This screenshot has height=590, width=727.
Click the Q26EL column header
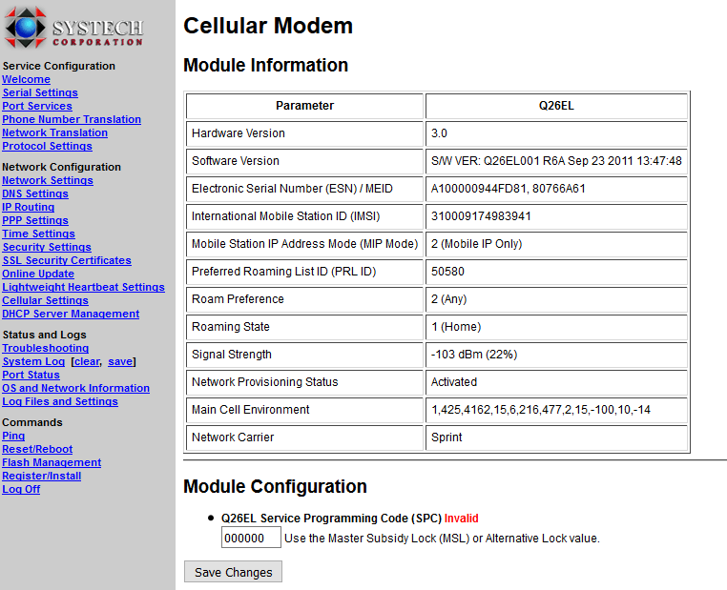tap(556, 106)
